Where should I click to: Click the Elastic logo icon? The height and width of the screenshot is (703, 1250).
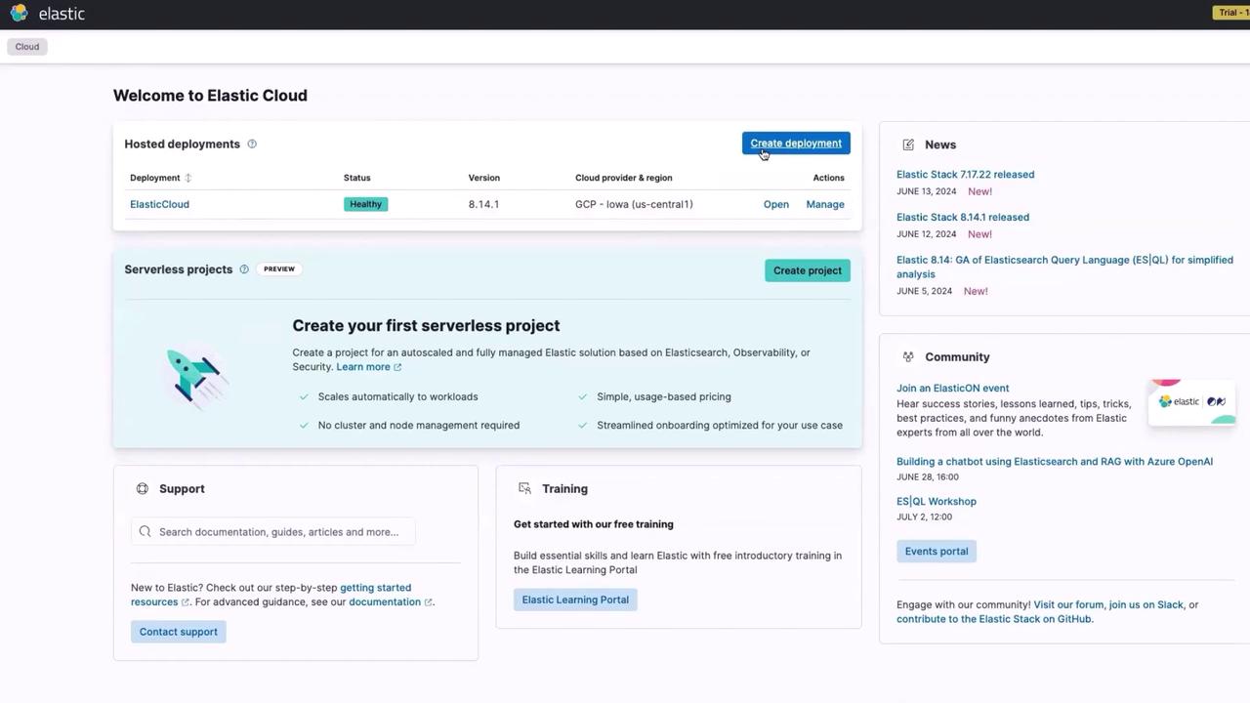[x=19, y=13]
